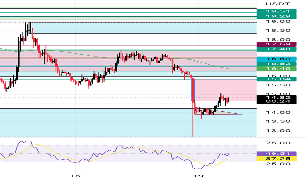Screen dimensions: 306x180
Task: Click the 13.00 price scale tick
Action: (x=278, y=131)
